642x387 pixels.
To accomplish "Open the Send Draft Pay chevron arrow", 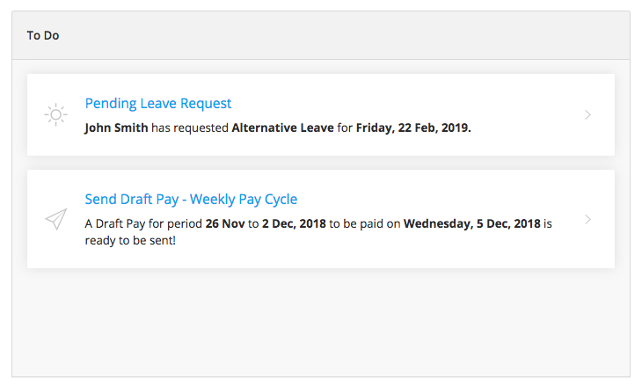I will [587, 220].
